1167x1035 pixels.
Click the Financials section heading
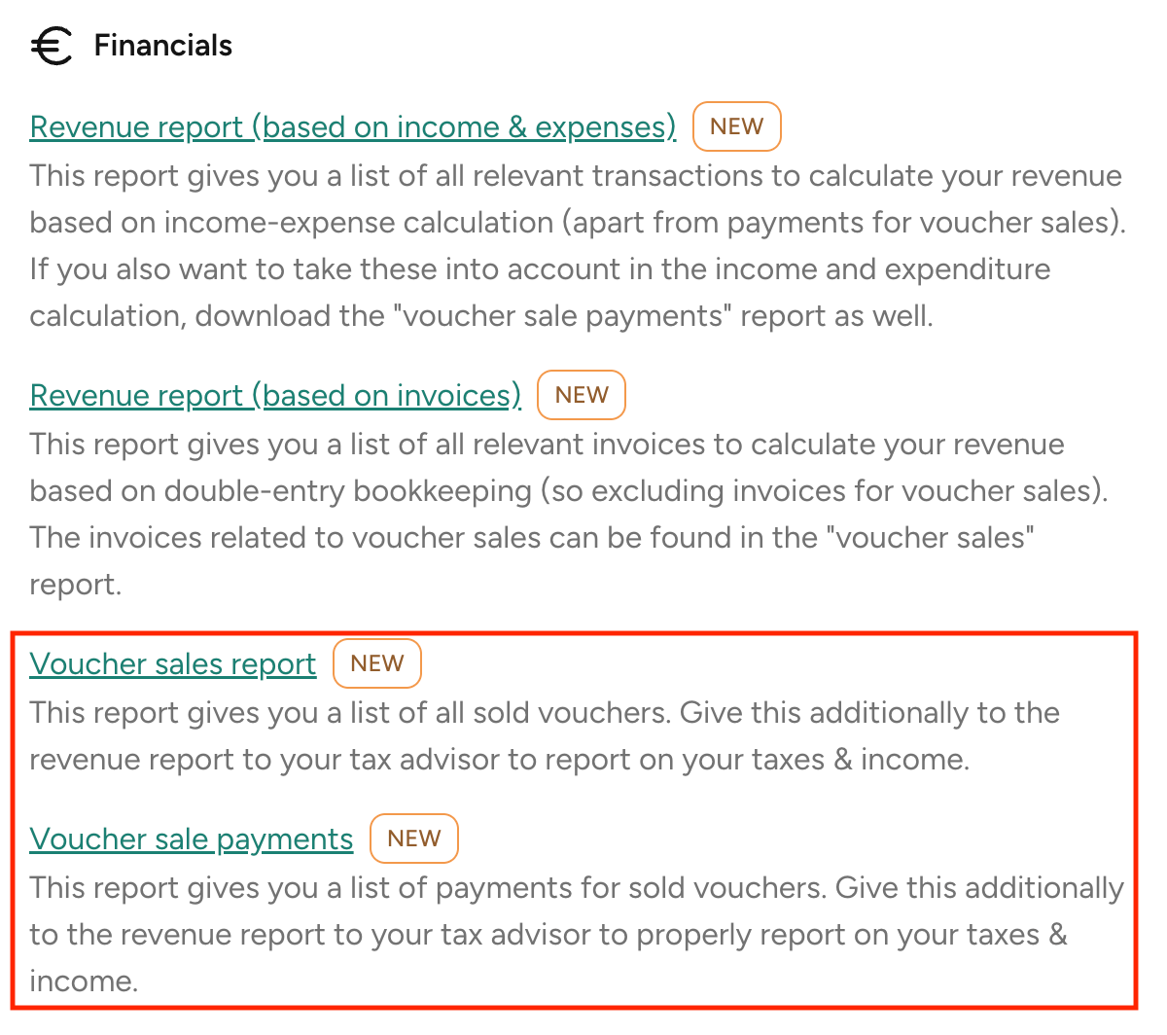pos(162,46)
